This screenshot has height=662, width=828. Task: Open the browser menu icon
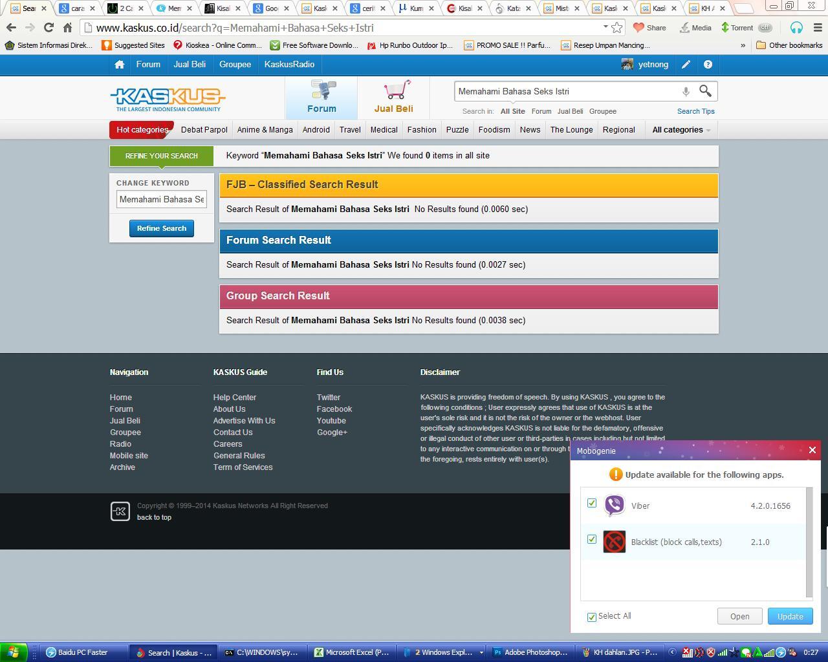(817, 28)
